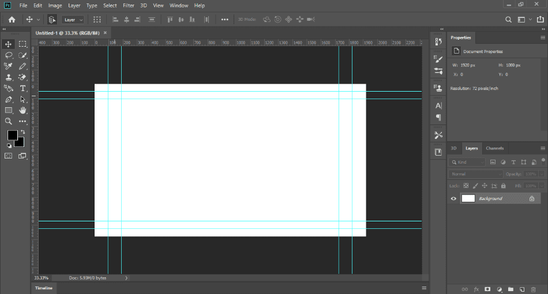This screenshot has height=294, width=548.
Task: Open the Auto-Select Layer dropdown
Action: [x=73, y=20]
